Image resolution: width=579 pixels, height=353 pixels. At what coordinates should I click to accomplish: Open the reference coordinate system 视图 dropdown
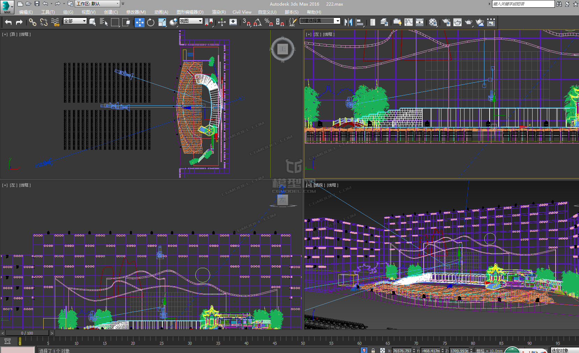coord(191,21)
